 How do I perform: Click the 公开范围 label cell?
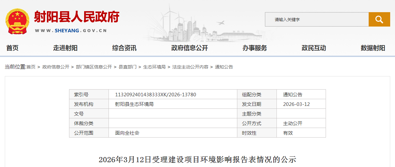89,133
